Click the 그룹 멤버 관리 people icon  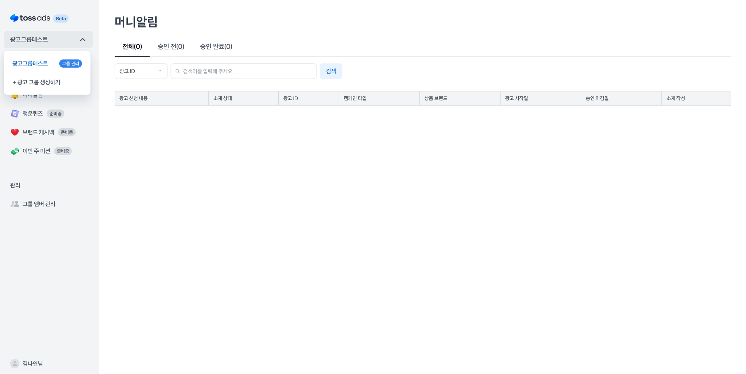(x=15, y=204)
